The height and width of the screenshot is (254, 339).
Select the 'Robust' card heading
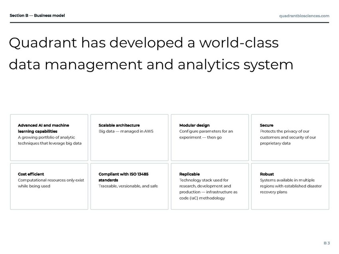[x=267, y=174]
